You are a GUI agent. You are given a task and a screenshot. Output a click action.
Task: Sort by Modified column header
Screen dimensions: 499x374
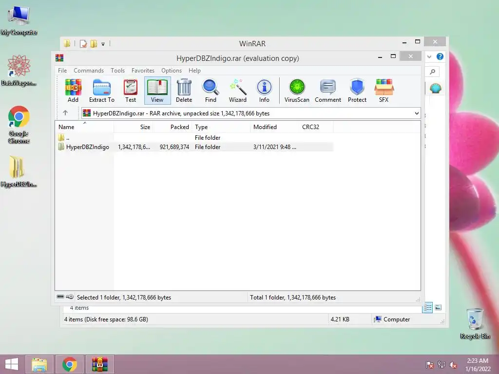[275, 127]
